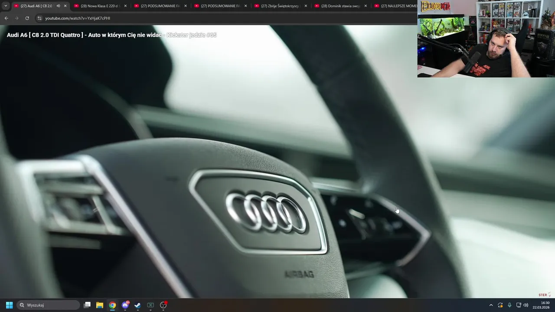555x312 pixels.
Task: Open the clock showing 16:30 and date
Action: pyautogui.click(x=541, y=305)
